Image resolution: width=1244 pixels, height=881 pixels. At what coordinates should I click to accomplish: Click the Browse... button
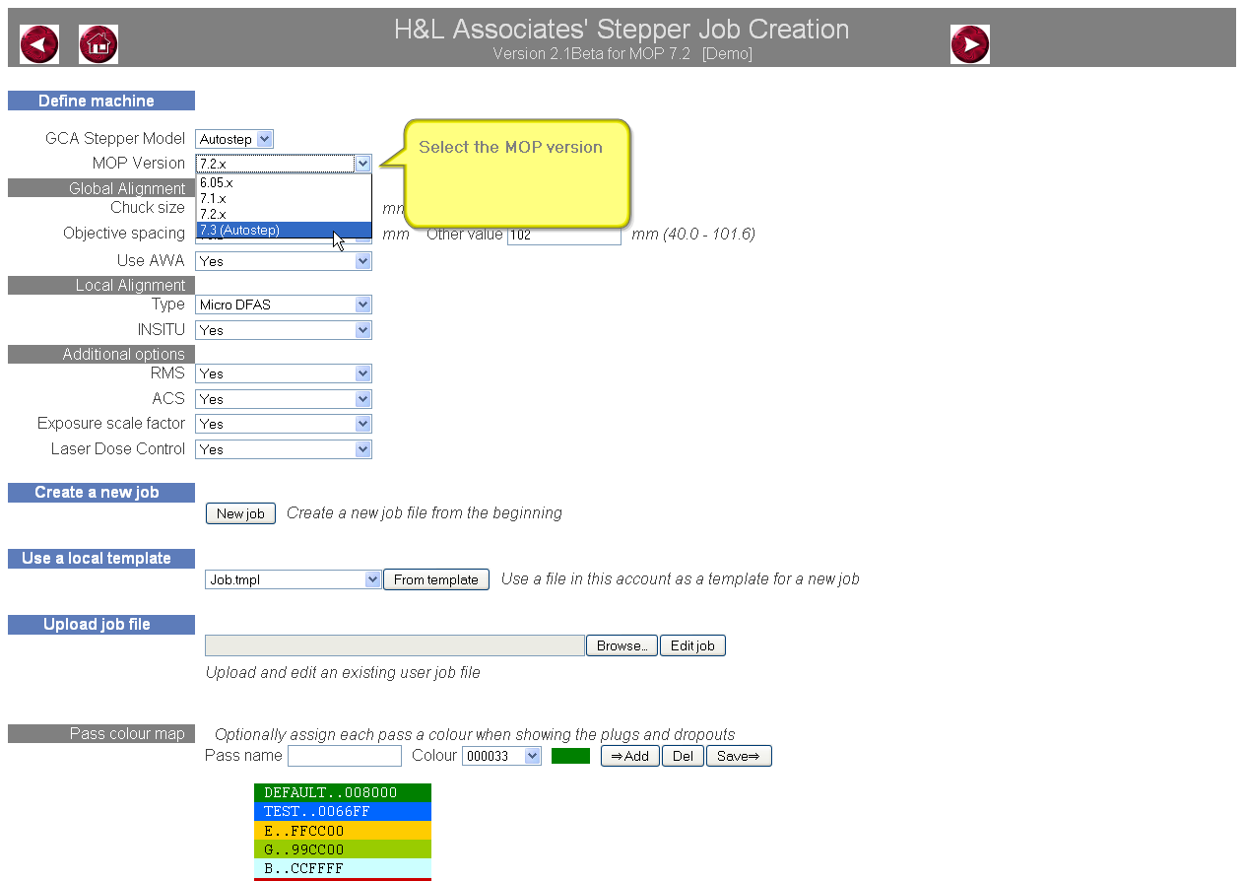point(622,645)
